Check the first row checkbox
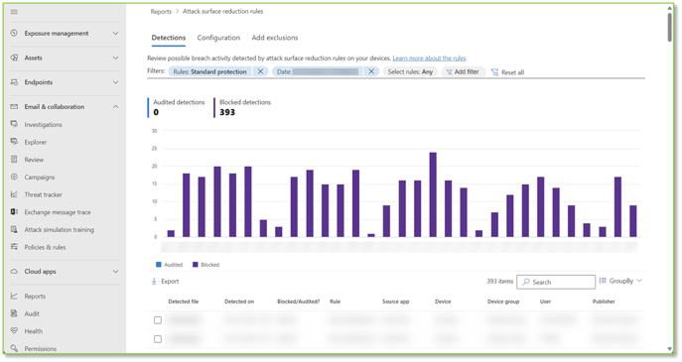This screenshot has width=682, height=362. [x=158, y=320]
